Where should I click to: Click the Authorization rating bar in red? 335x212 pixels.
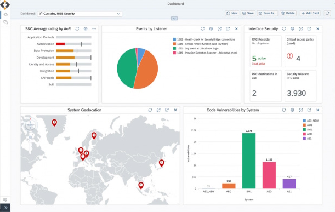coord(60,44)
